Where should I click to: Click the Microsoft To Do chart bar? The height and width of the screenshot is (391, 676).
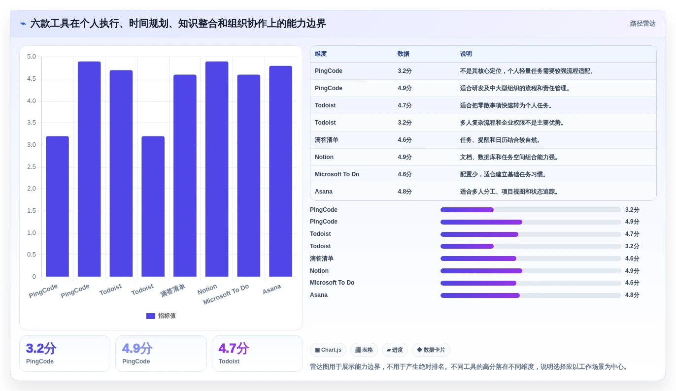249,176
